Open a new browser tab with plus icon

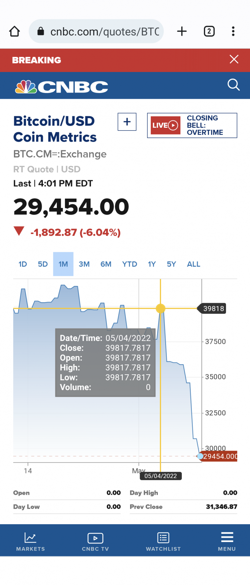click(x=182, y=31)
